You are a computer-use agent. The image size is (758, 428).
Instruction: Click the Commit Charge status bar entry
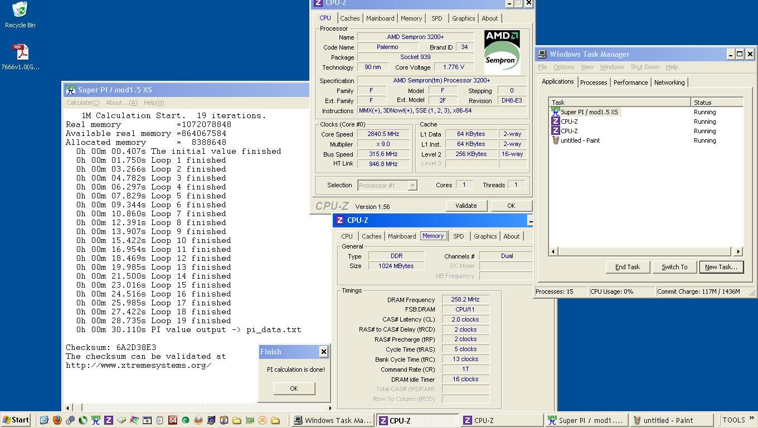click(x=699, y=291)
